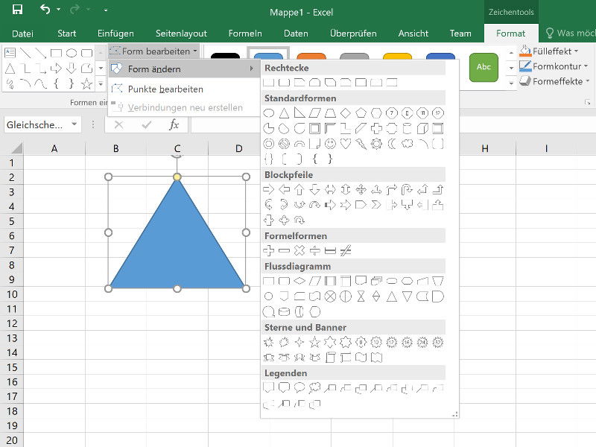The height and width of the screenshot is (447, 596).
Task: Choose the vertical scroll banner shape
Action: point(330,358)
